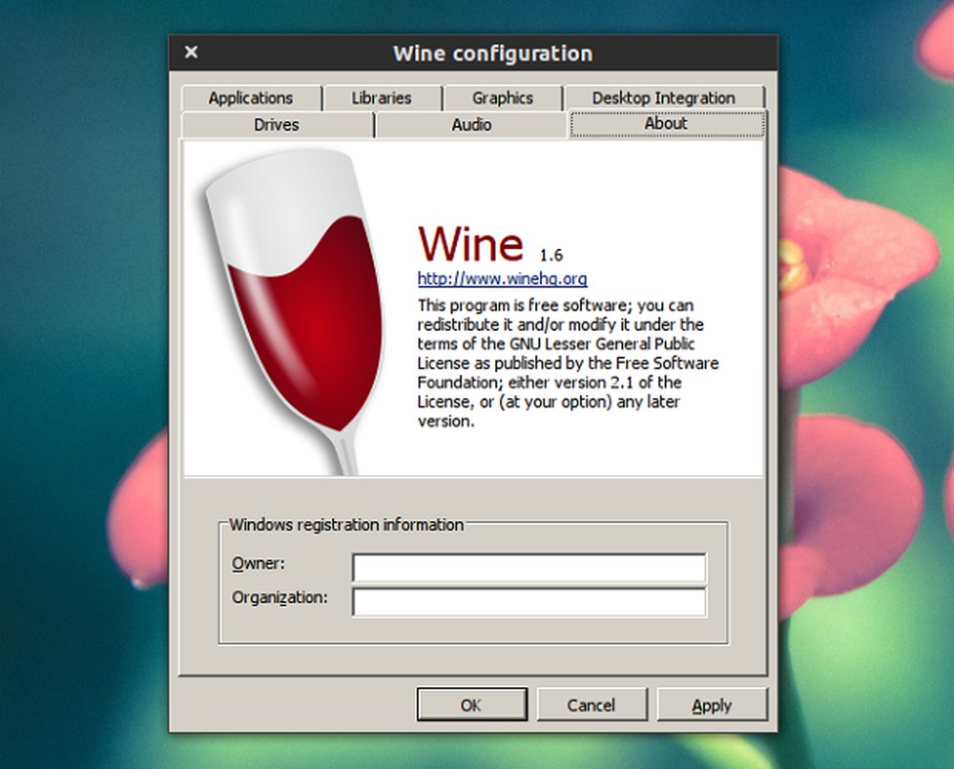Open the Libraries tab
The height and width of the screenshot is (769, 954).
tap(381, 97)
